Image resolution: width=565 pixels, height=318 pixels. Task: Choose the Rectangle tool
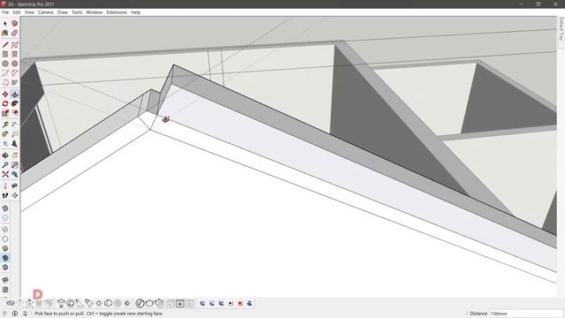(x=5, y=55)
